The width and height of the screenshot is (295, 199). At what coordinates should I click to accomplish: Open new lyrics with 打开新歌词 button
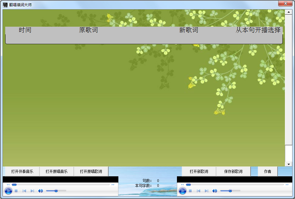(199, 171)
